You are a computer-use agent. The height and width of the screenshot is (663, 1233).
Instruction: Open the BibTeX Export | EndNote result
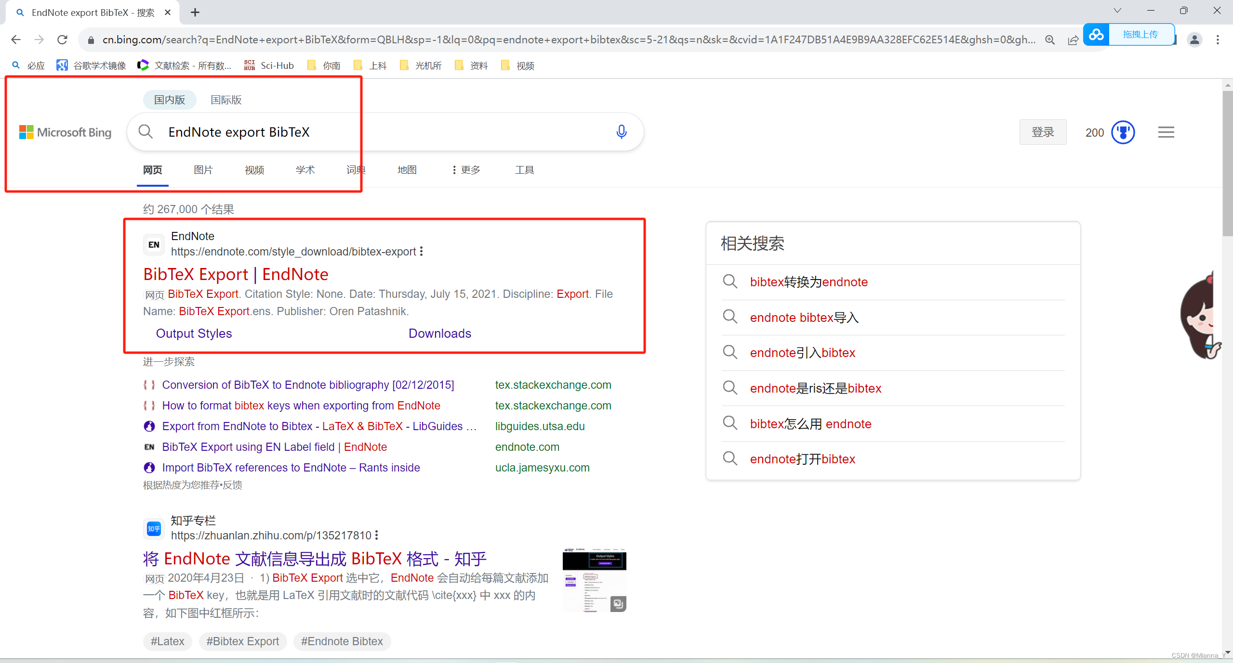pos(236,274)
